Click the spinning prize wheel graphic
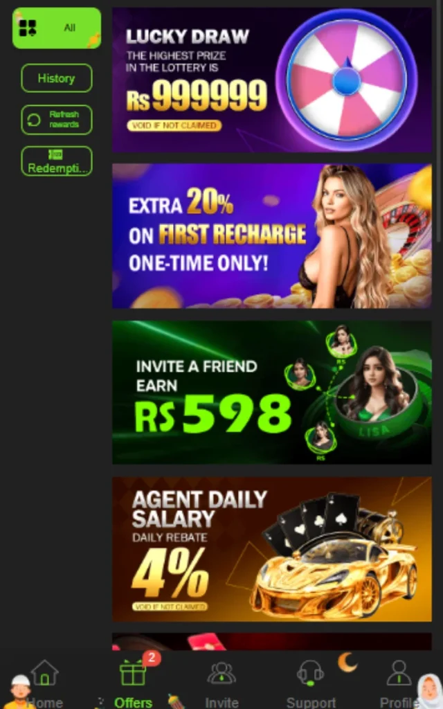 coord(347,80)
